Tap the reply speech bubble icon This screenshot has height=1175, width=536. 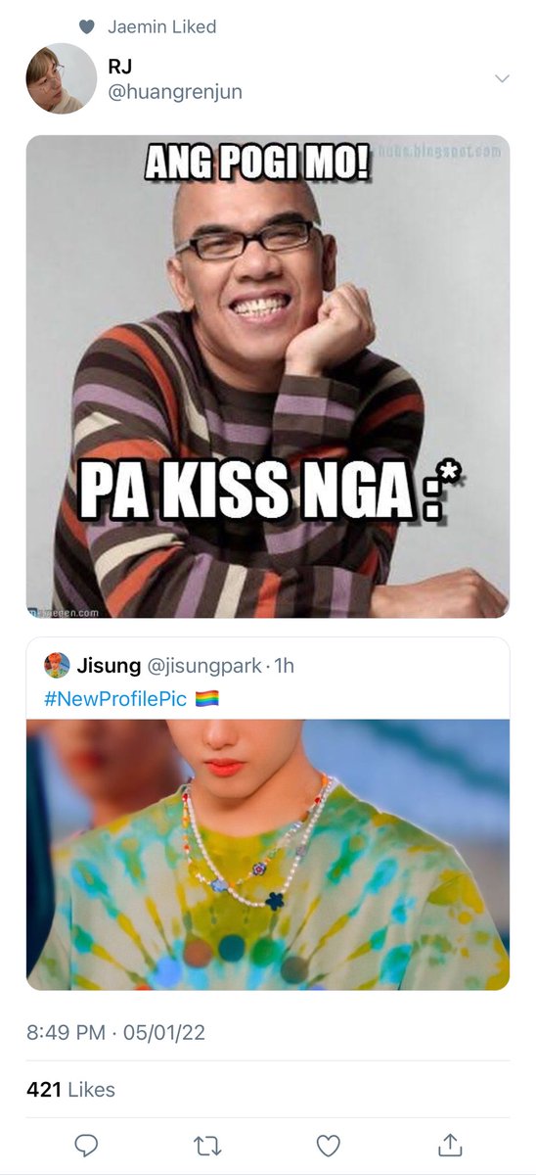click(87, 1145)
